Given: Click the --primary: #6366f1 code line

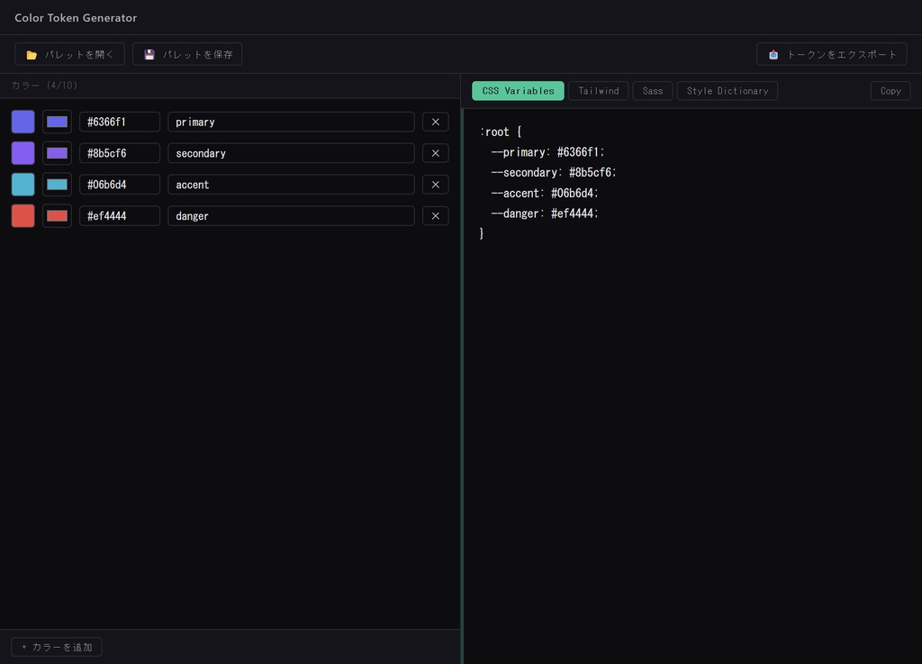Looking at the screenshot, I should tap(547, 152).
